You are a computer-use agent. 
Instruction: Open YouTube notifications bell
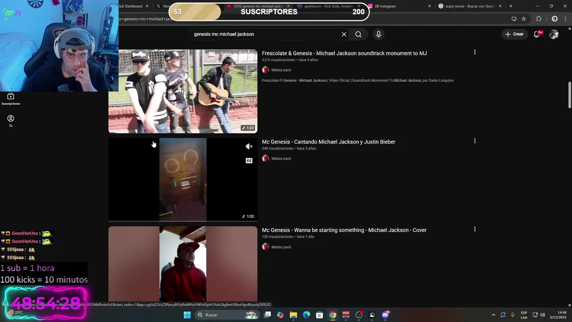pos(538,34)
